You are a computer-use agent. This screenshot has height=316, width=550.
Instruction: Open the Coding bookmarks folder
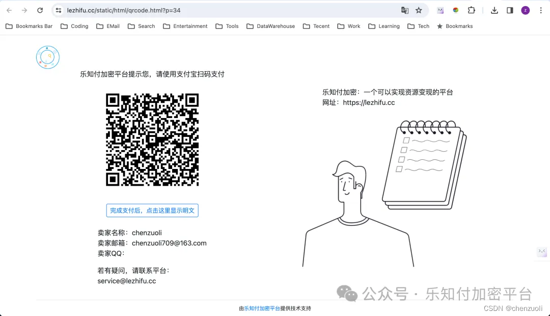click(74, 26)
